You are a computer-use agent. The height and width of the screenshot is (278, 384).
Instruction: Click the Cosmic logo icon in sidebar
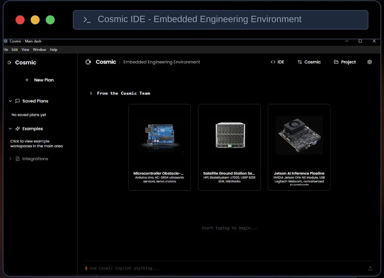coord(9,63)
